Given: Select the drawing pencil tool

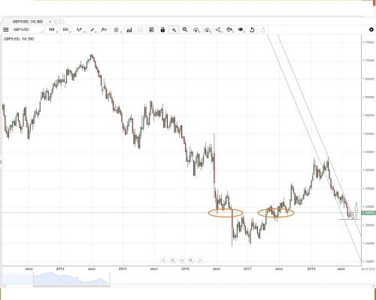Looking at the screenshot, I should coord(92,30).
